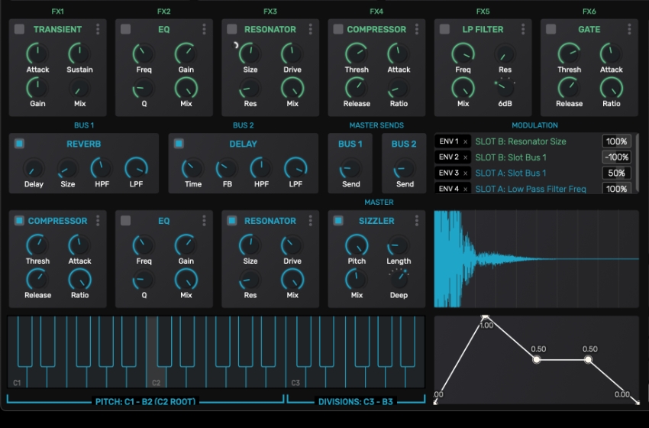The height and width of the screenshot is (428, 649).
Task: Remove the ENV 4 modulation with its x
Action: [465, 189]
